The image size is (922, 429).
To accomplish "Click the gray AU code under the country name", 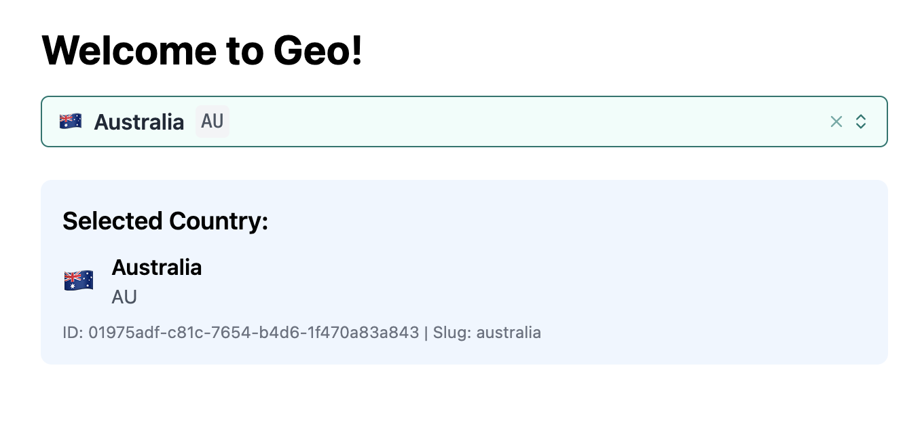I will (x=124, y=297).
